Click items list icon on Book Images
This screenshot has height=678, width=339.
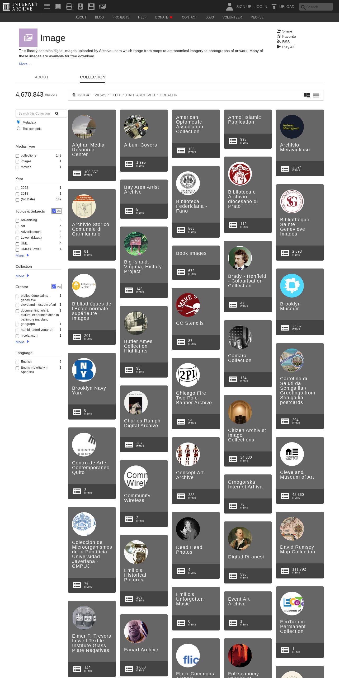tap(181, 272)
